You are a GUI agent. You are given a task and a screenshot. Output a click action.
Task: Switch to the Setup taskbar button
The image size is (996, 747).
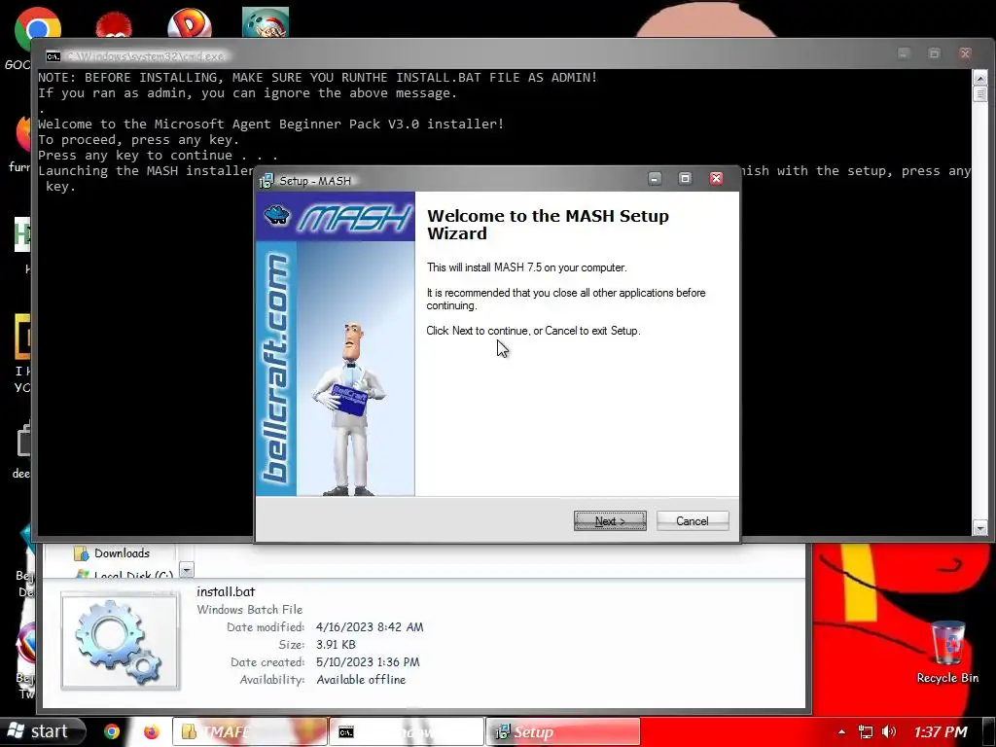(563, 731)
